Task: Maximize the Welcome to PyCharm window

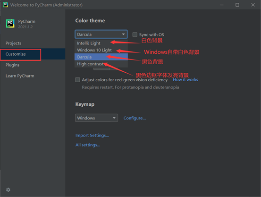Action: click(237, 5)
